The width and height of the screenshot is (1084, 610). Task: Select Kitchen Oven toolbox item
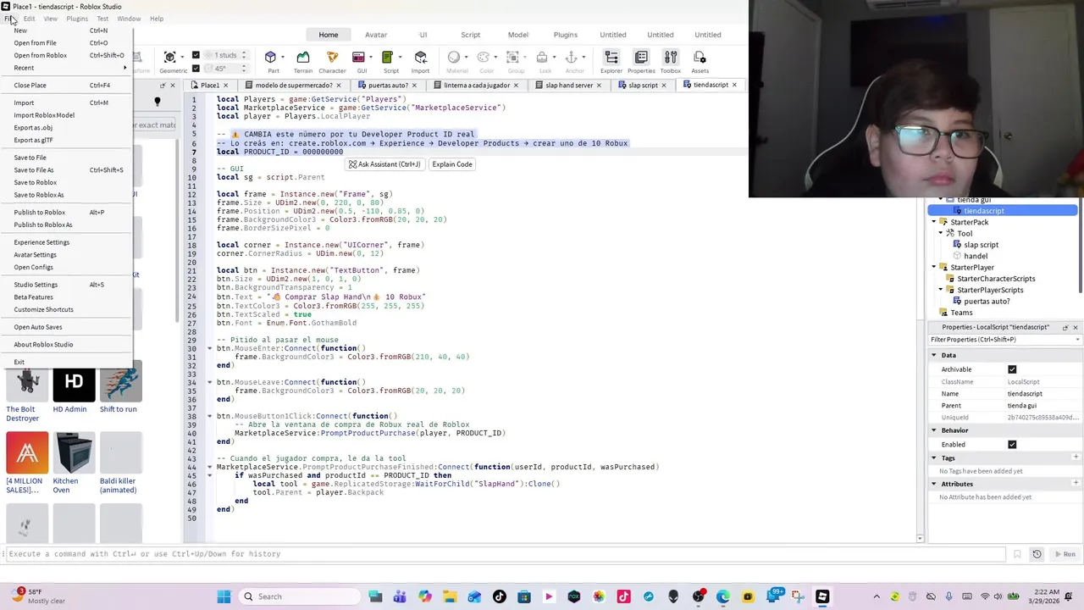pyautogui.click(x=74, y=453)
